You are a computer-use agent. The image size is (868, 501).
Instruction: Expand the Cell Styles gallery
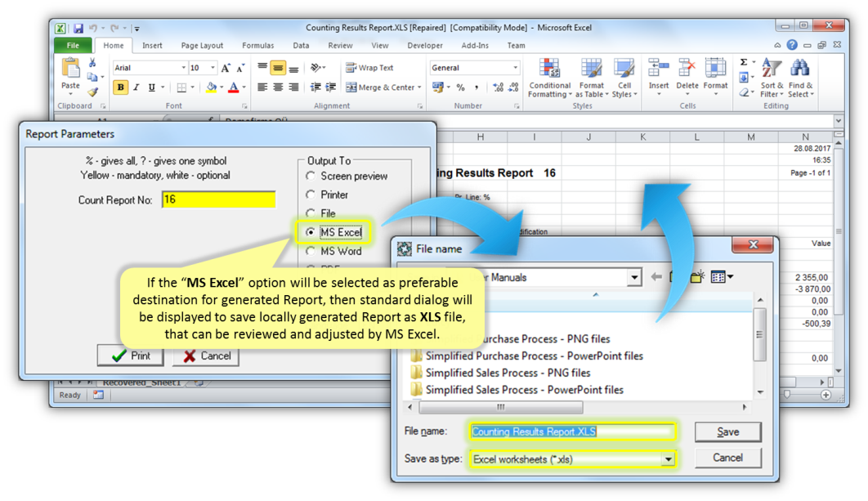coord(624,78)
